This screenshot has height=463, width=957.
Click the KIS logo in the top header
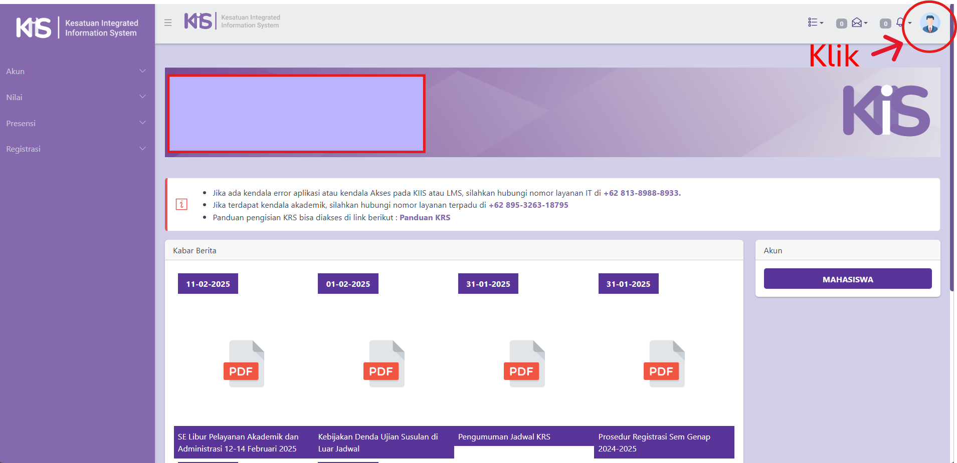(x=199, y=21)
